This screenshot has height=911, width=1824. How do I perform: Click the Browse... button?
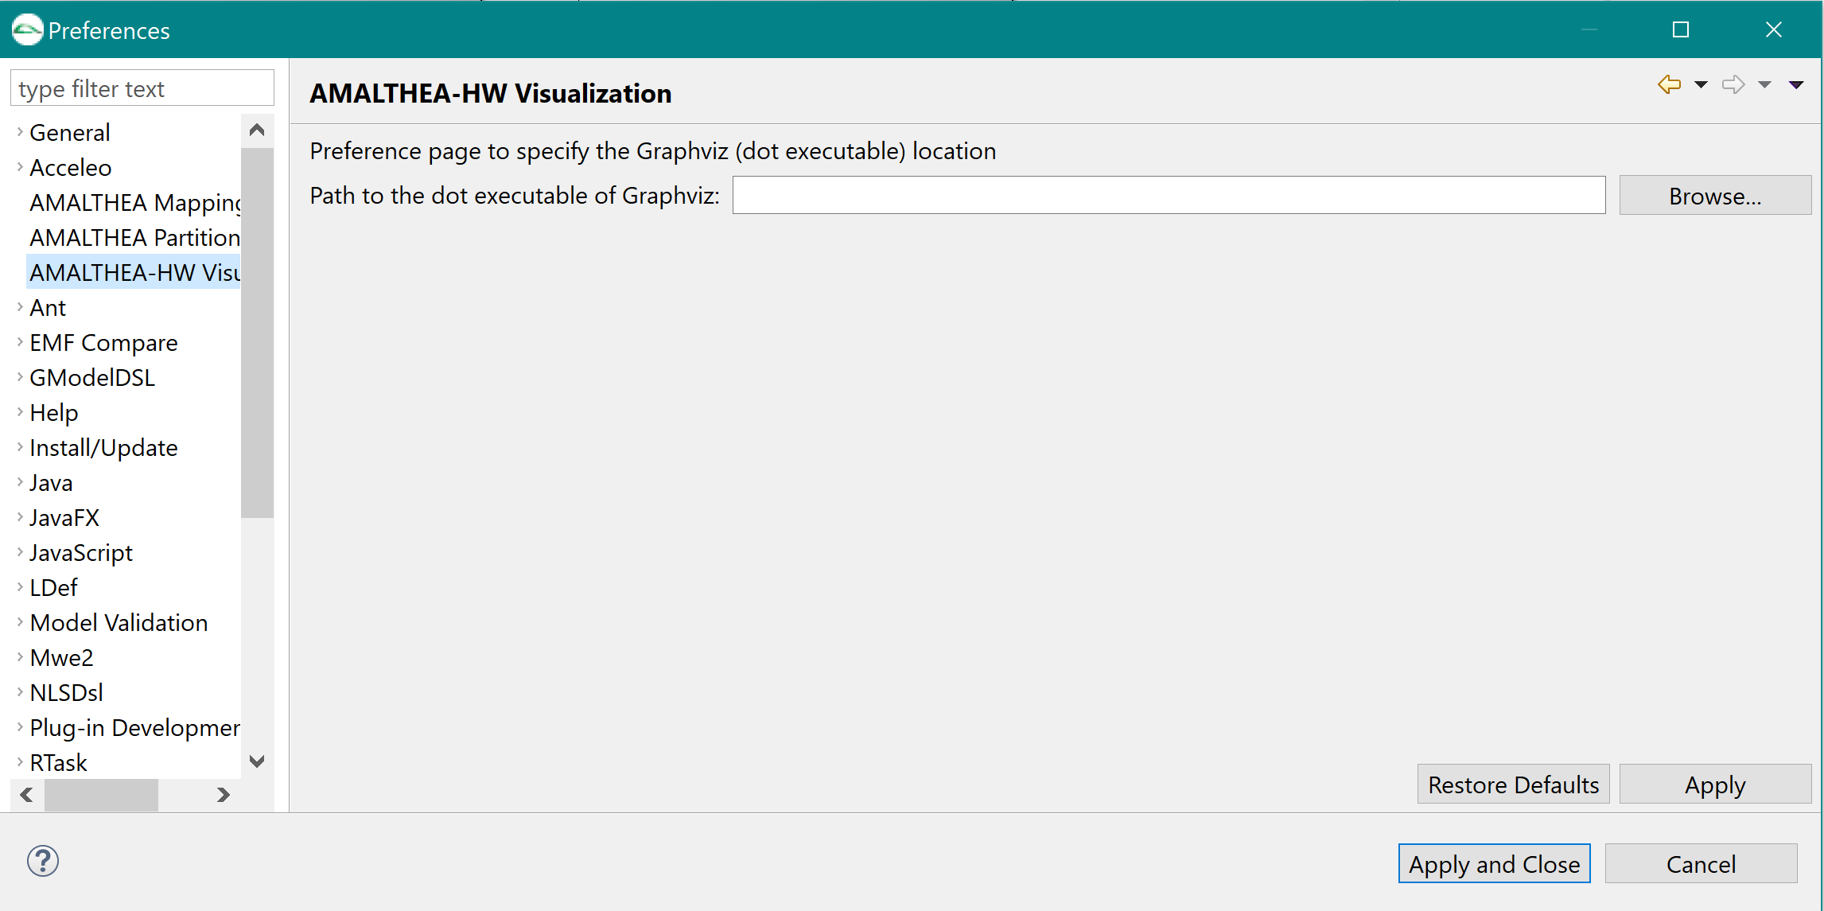pos(1715,196)
